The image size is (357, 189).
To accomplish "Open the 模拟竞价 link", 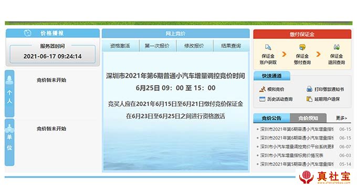I will point(276,89).
